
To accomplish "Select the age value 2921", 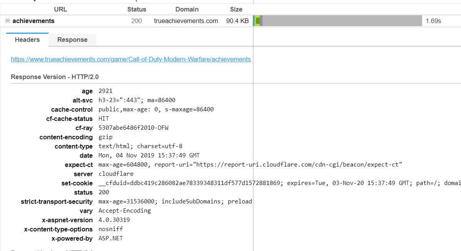I will 105,91.
